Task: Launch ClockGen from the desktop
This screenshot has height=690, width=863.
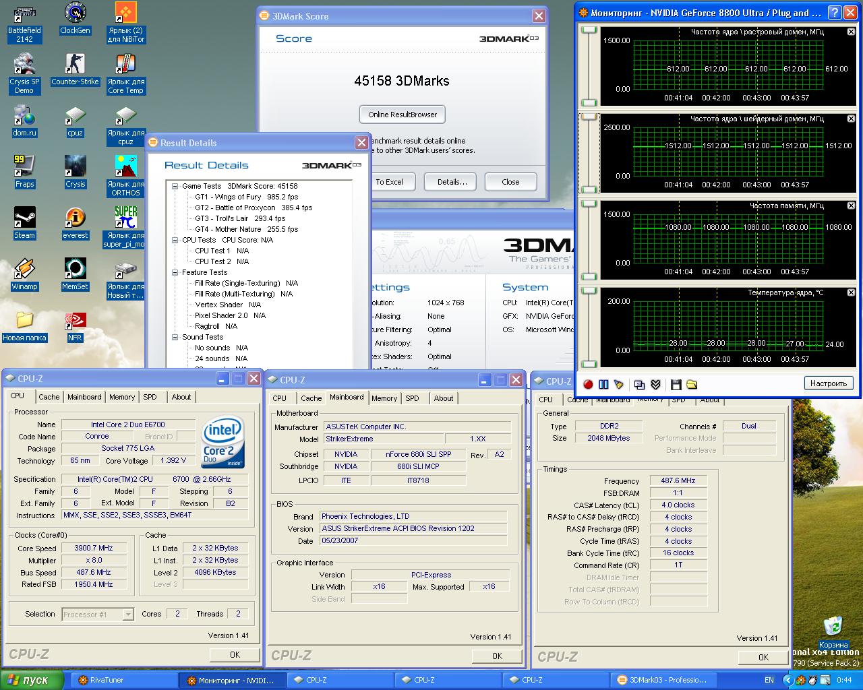Action: [75, 19]
